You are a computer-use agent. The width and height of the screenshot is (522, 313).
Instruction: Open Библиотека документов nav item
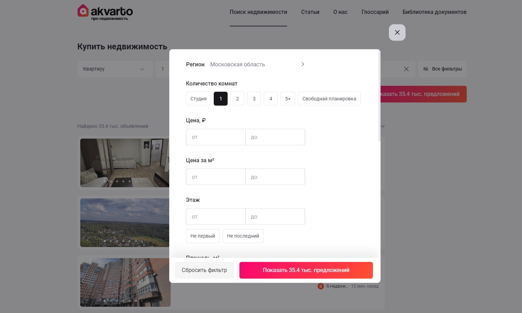pos(434,12)
